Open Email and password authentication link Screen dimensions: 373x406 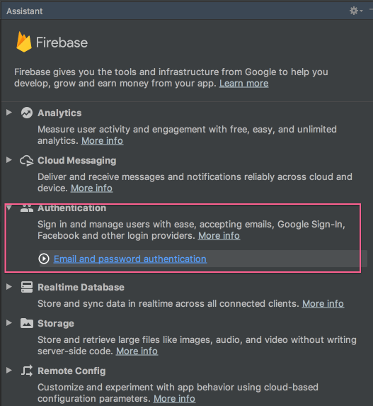coord(130,259)
